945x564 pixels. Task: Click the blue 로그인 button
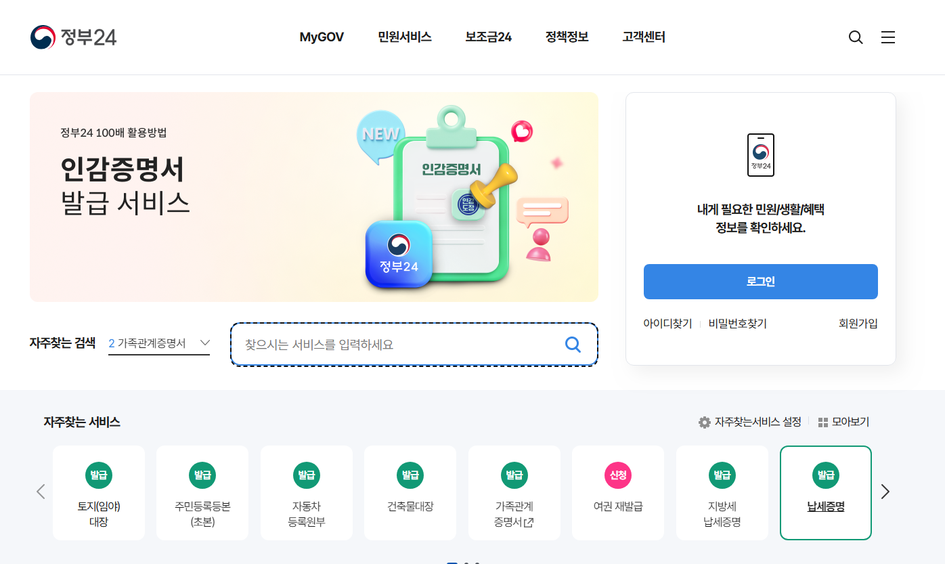pyautogui.click(x=760, y=282)
